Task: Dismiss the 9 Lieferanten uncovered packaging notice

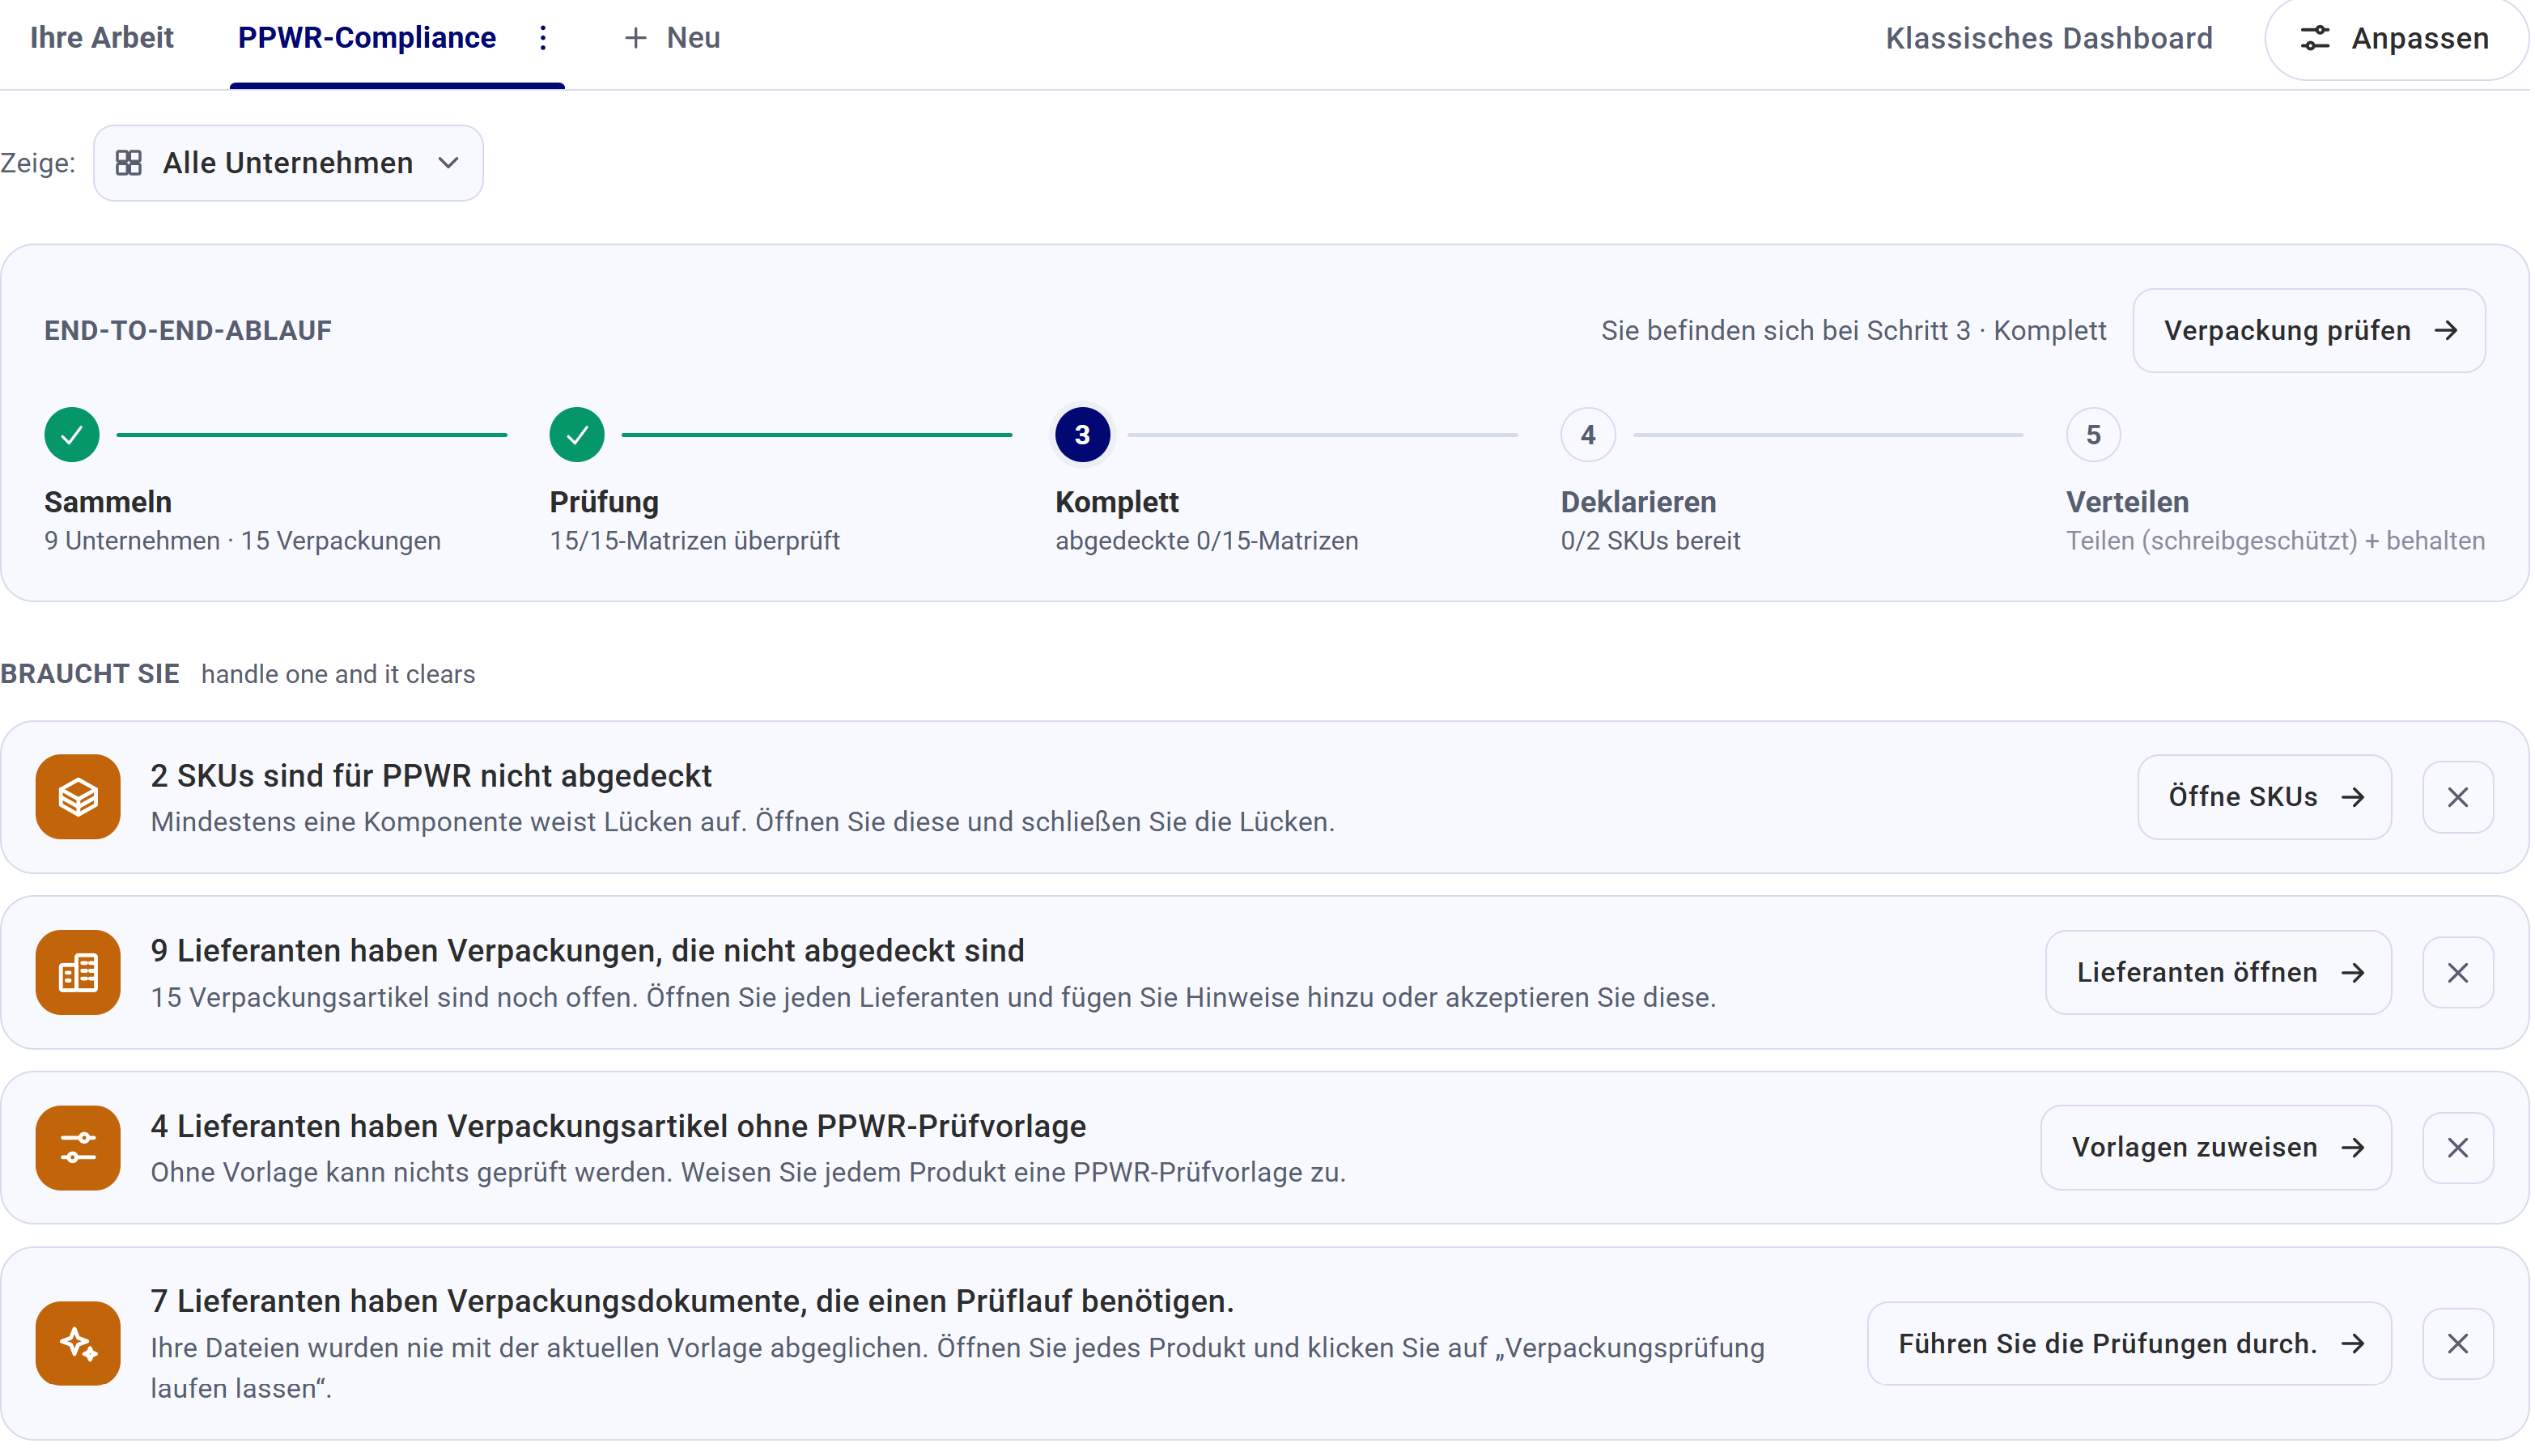Action: coord(2459,972)
